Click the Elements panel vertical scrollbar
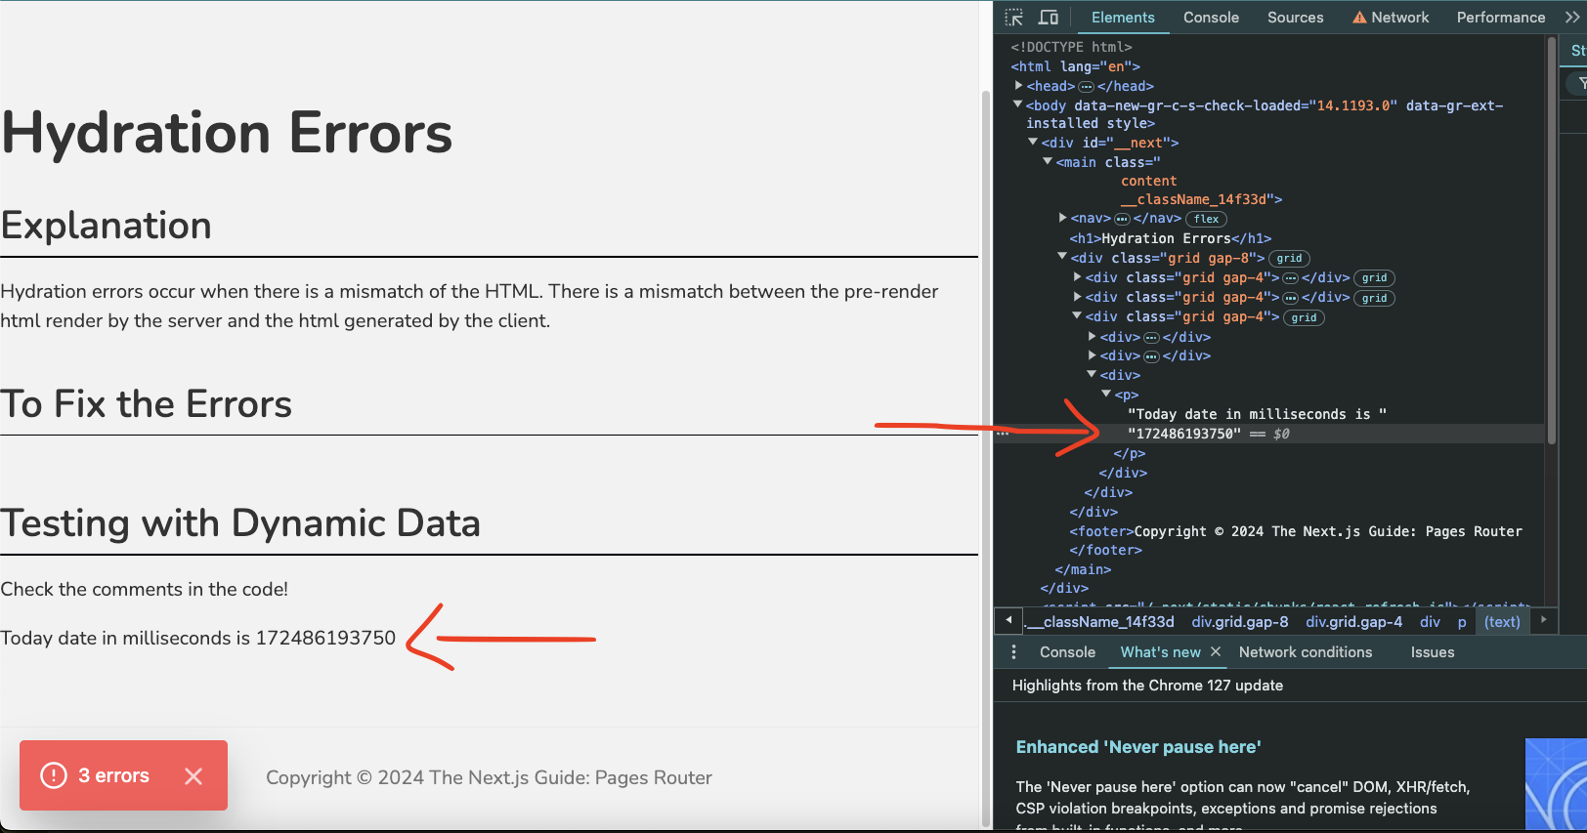Viewport: 1587px width, 833px height. point(1550,244)
